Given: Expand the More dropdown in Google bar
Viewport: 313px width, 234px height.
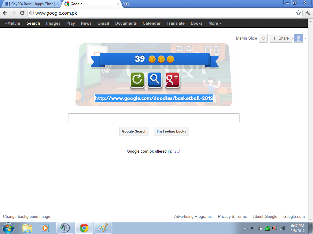Looking at the screenshot, I should (x=215, y=23).
